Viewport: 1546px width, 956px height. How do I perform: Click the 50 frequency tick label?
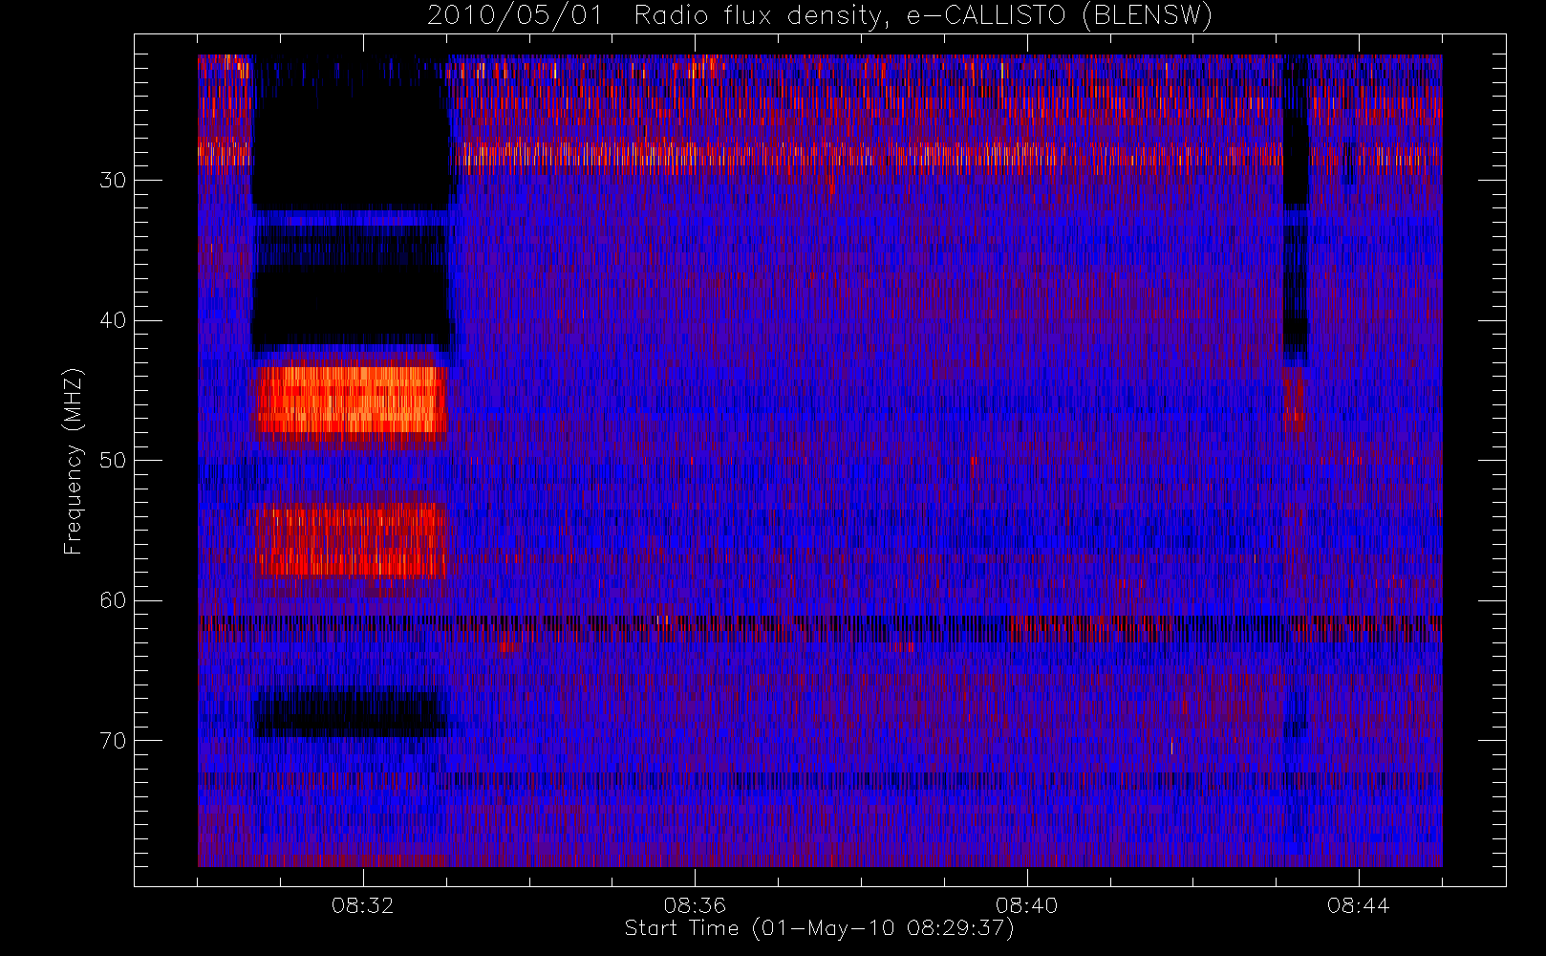(113, 461)
